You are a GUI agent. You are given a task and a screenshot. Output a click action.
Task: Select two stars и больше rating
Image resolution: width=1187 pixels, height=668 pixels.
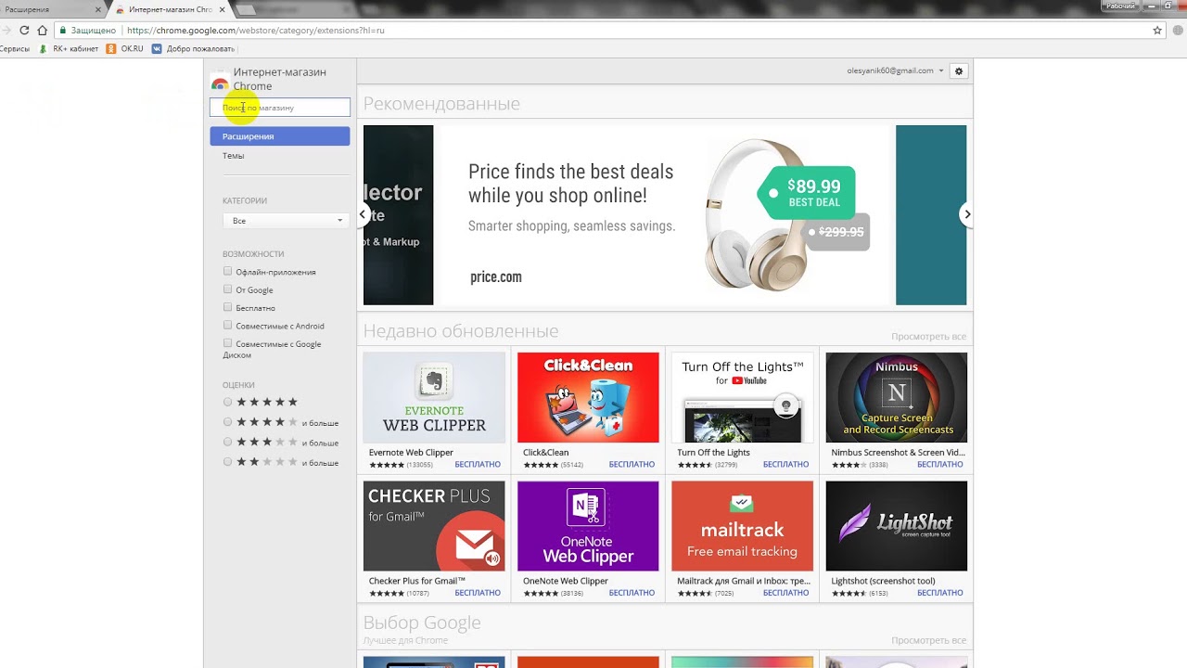click(x=227, y=461)
